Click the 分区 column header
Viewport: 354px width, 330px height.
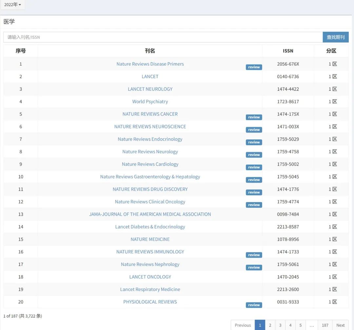pos(331,51)
